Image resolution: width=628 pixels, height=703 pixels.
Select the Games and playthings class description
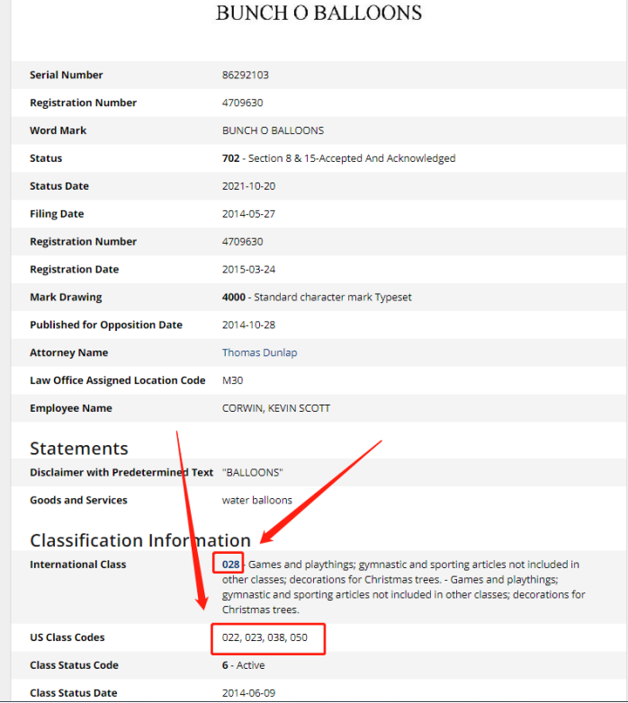tap(404, 587)
